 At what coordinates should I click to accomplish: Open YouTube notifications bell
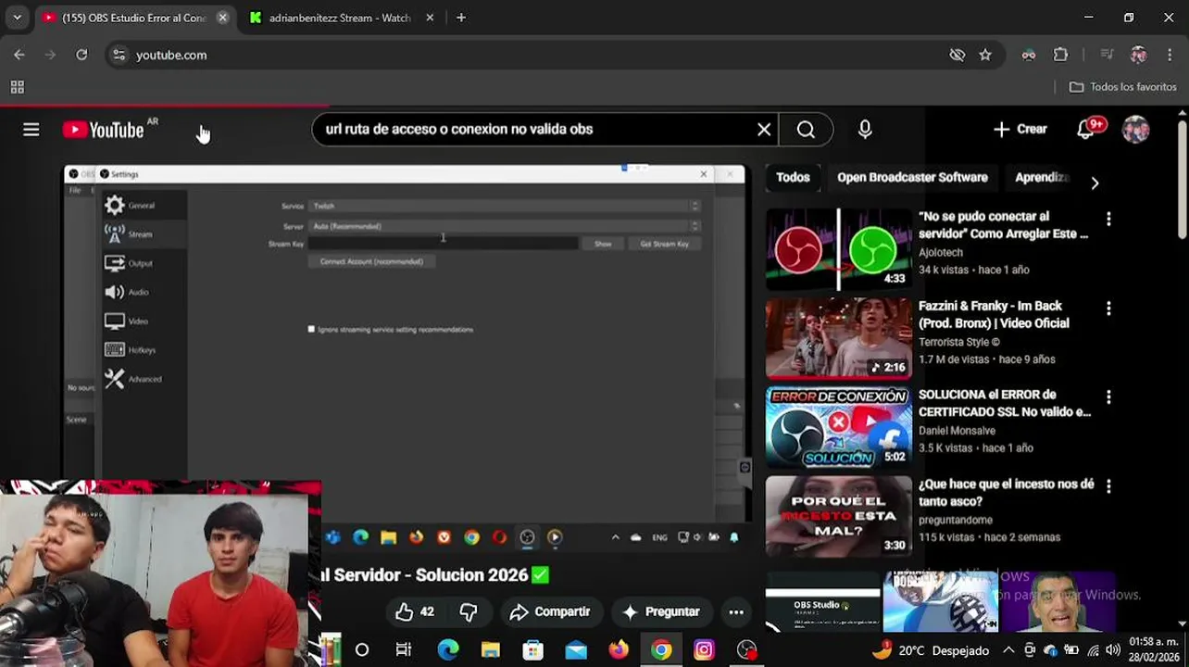[x=1086, y=130]
